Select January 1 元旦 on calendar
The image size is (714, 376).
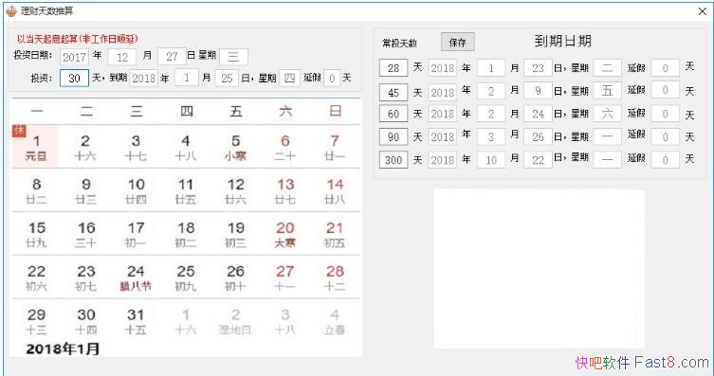coord(36,148)
